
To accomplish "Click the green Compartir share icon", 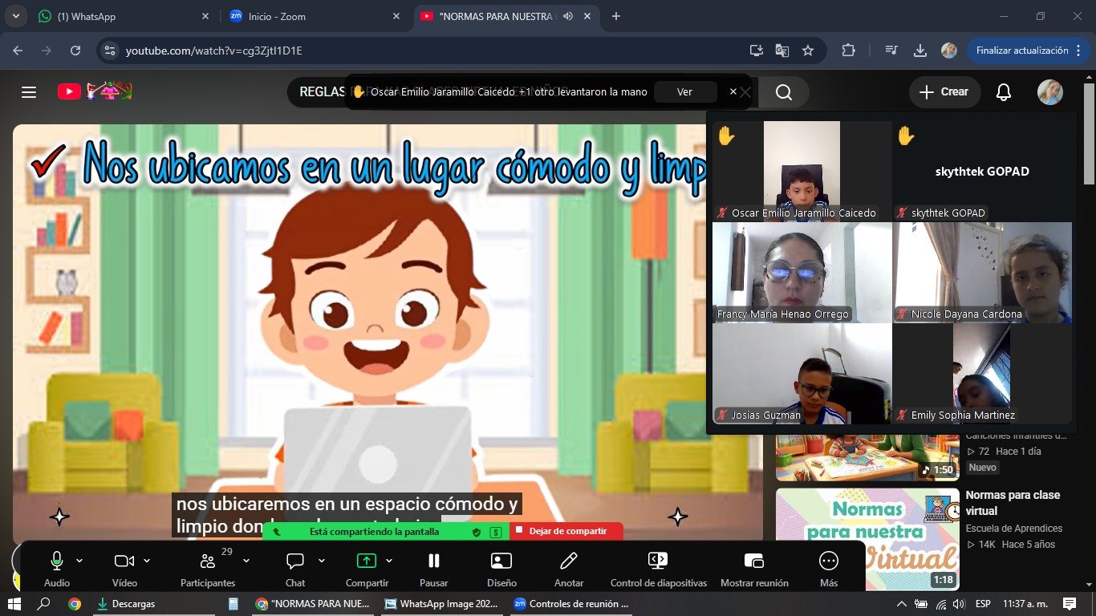I will tap(367, 561).
